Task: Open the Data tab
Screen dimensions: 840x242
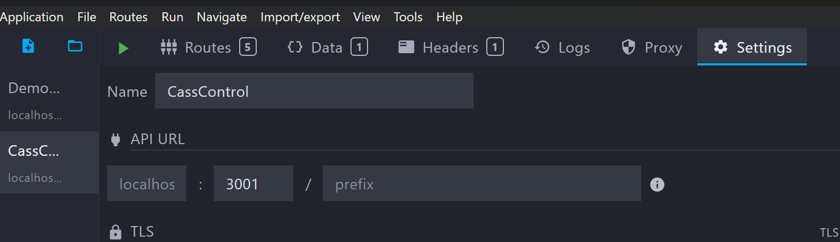Action: coord(327,47)
